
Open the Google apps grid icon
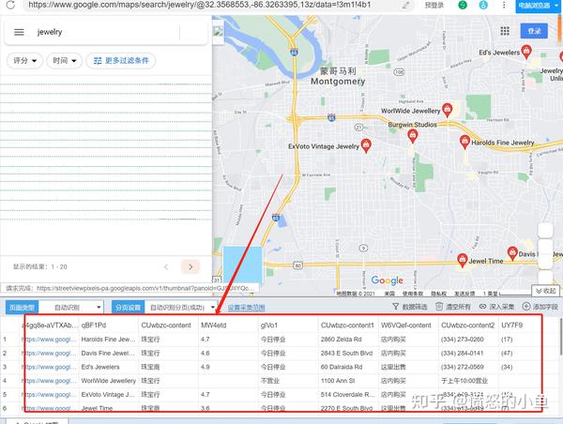tap(505, 31)
